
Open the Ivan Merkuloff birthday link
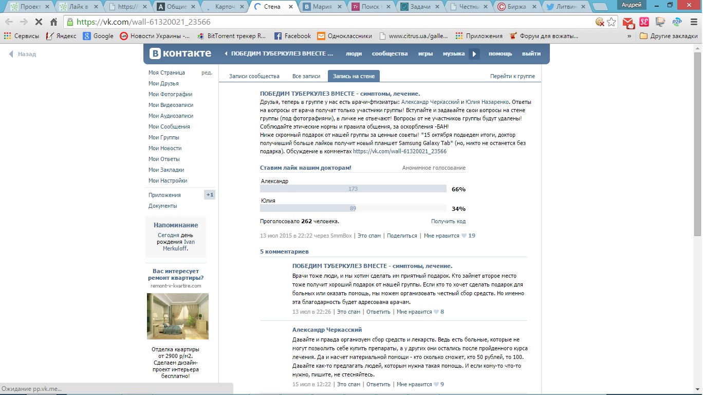pos(179,245)
